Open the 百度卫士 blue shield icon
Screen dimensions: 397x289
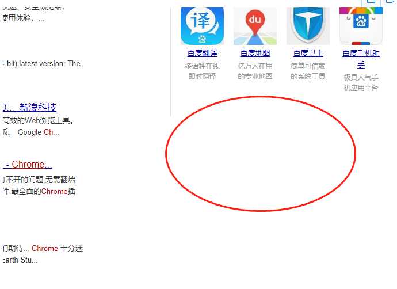click(308, 26)
